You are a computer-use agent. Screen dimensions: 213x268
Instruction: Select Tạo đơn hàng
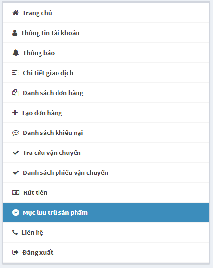click(106, 113)
